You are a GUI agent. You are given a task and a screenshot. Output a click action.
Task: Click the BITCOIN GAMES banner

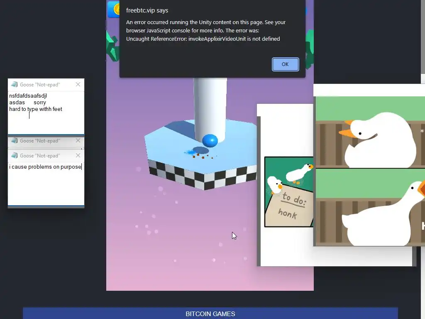[210, 314]
